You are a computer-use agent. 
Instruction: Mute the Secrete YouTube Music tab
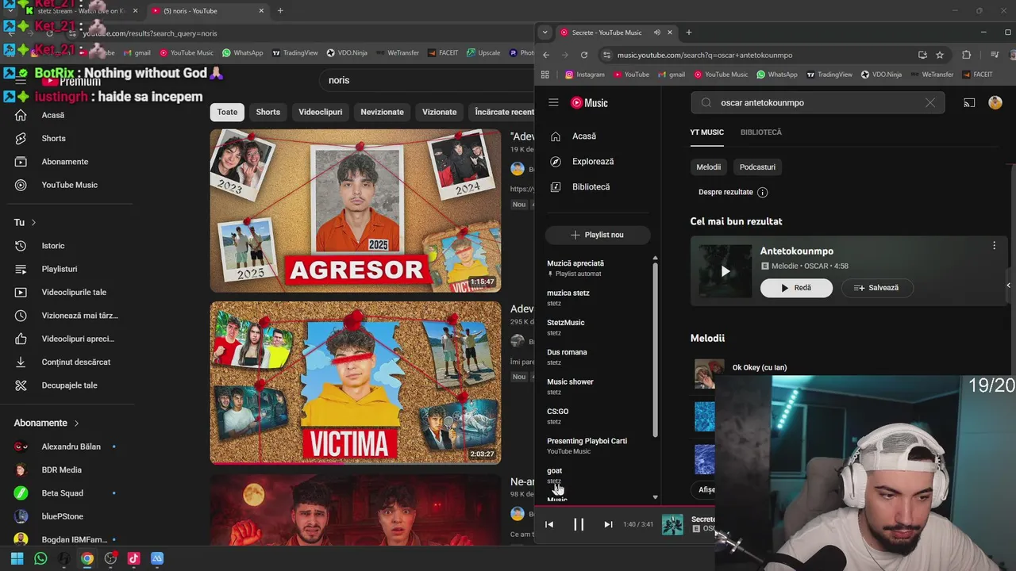tap(657, 33)
